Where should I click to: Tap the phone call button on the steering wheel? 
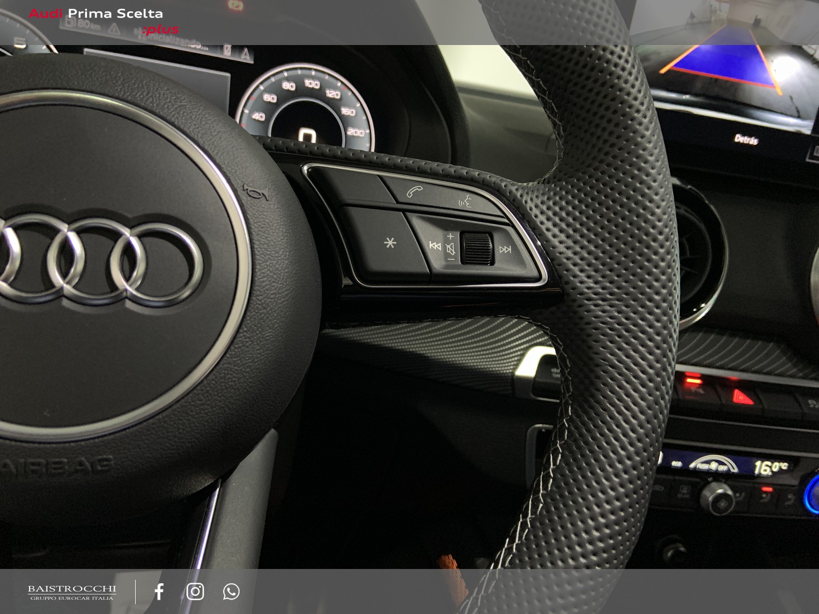(x=415, y=192)
